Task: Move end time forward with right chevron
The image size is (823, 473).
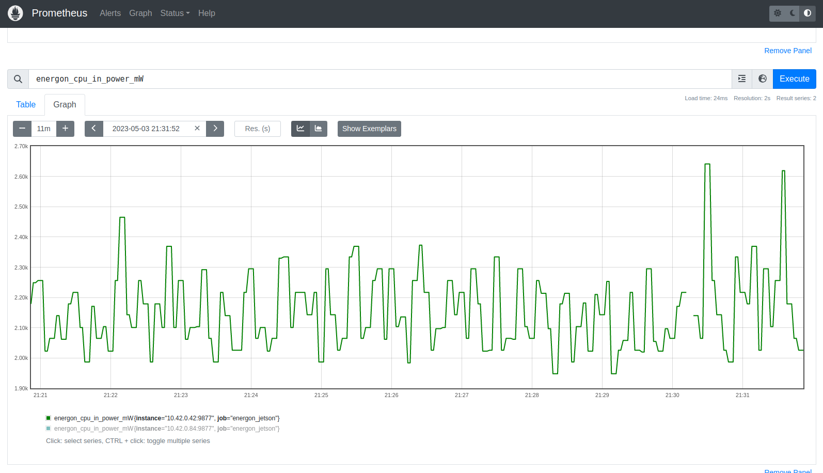Action: pyautogui.click(x=215, y=129)
